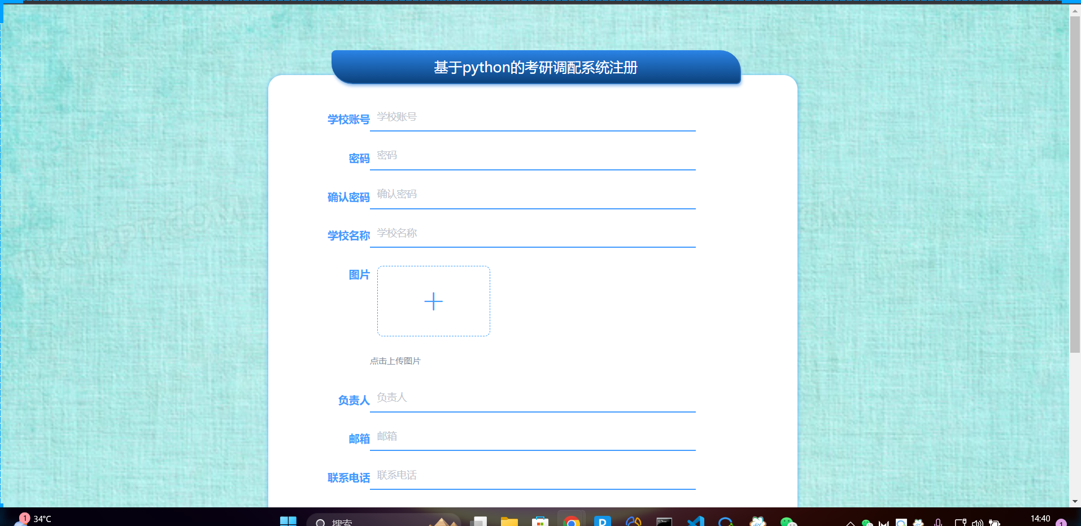This screenshot has height=526, width=1081.
Task: Open Visual Studio Code from the taskbar
Action: 695,520
